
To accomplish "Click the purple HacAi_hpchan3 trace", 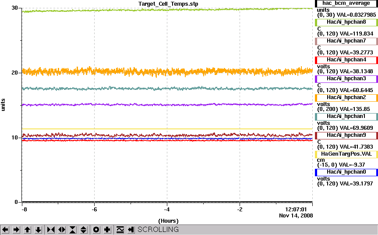I will (167, 105).
